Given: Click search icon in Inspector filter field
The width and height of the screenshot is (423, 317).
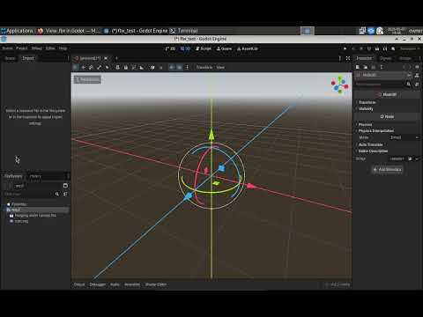Looking at the screenshot, I should (409, 84).
